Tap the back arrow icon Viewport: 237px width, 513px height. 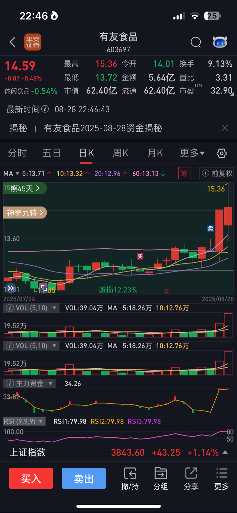click(13, 42)
